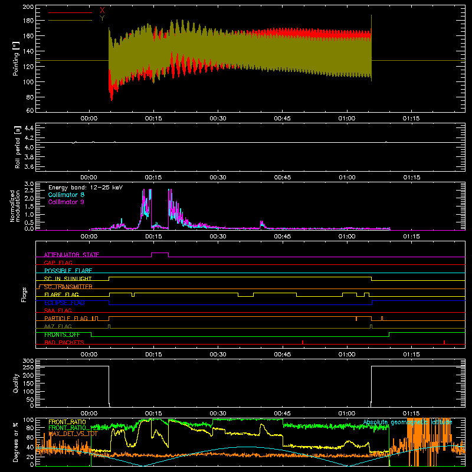Click the green 'FRONT_RATIO_1225' legend label
The height and width of the screenshot is (472, 472).
pyautogui.click(x=77, y=428)
